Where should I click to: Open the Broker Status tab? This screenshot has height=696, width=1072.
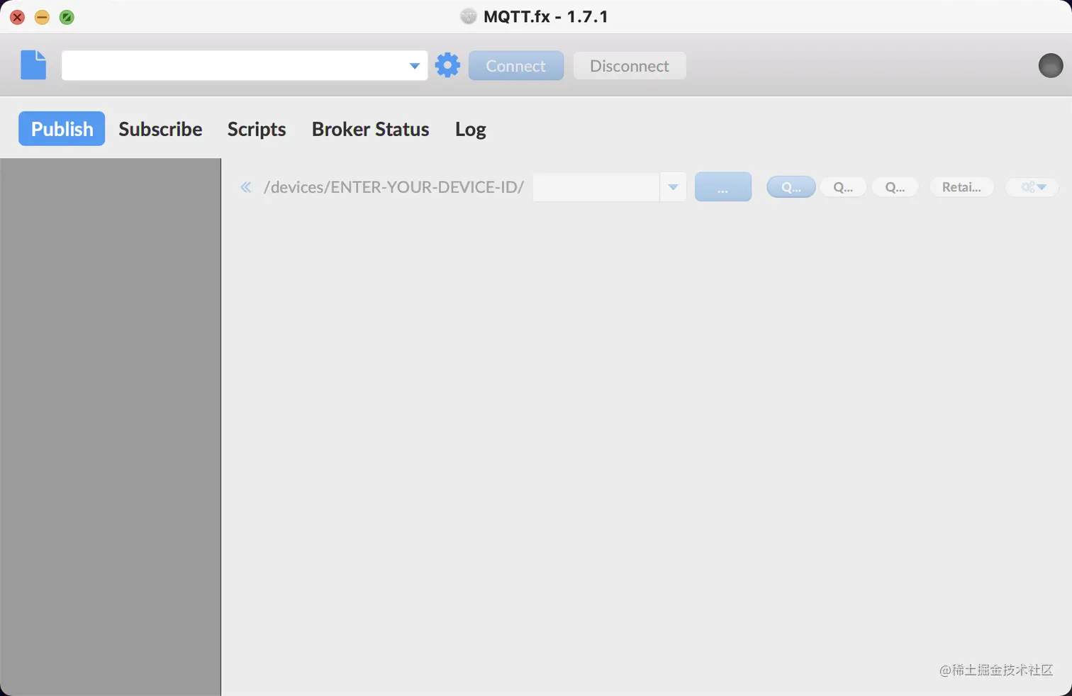(x=371, y=129)
